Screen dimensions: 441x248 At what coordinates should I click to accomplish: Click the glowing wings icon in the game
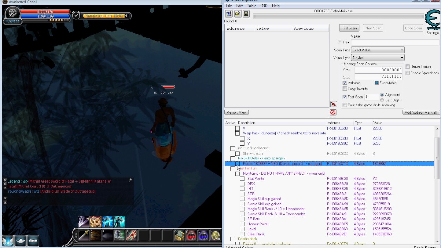coord(8,240)
